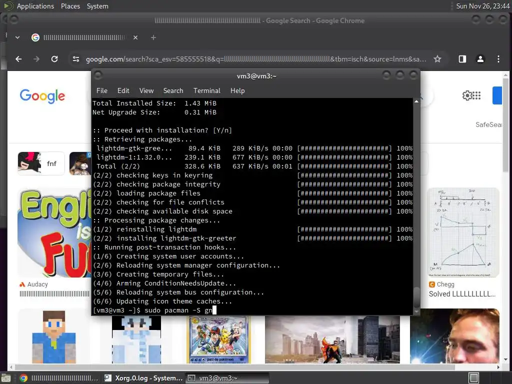
Task: View site information icon in address bar
Action: coord(76,59)
